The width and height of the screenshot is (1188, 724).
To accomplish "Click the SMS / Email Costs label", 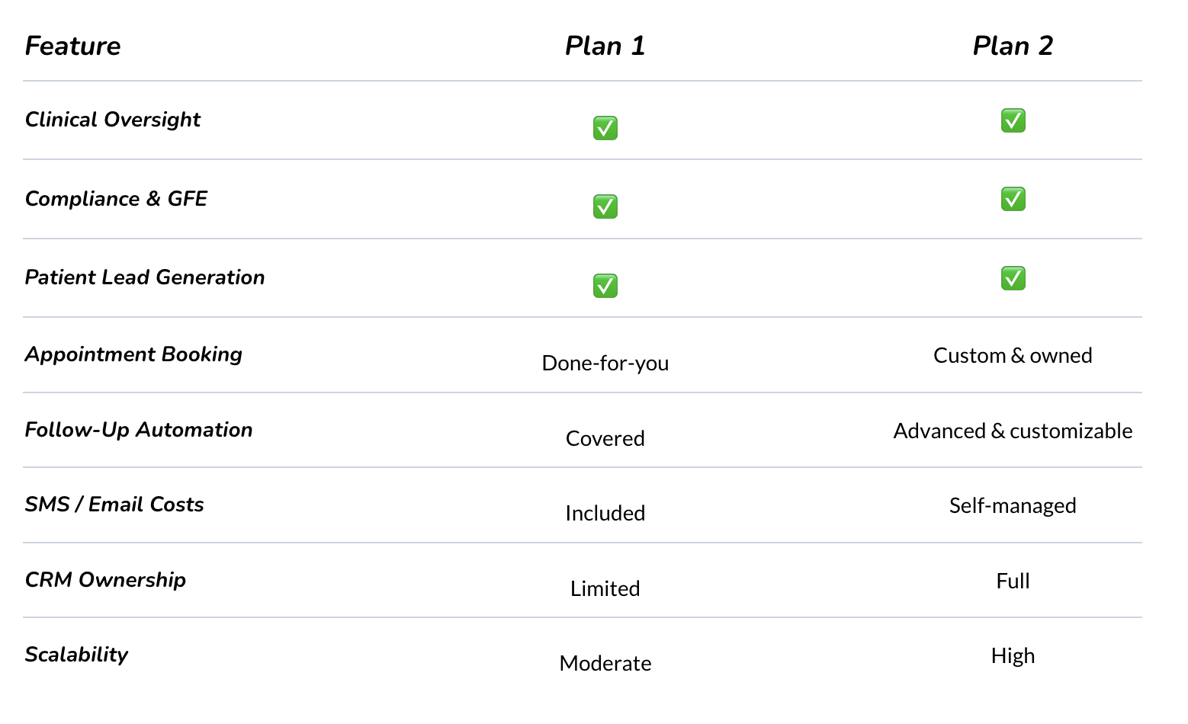I will click(x=114, y=505).
